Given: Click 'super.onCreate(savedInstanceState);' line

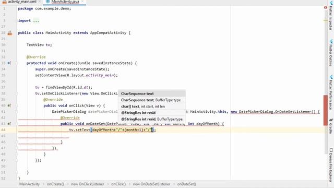Looking at the screenshot, I should tap(72, 69).
